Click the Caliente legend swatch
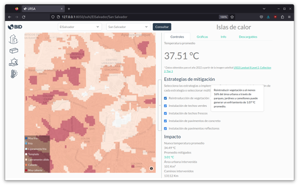 coord(26,165)
